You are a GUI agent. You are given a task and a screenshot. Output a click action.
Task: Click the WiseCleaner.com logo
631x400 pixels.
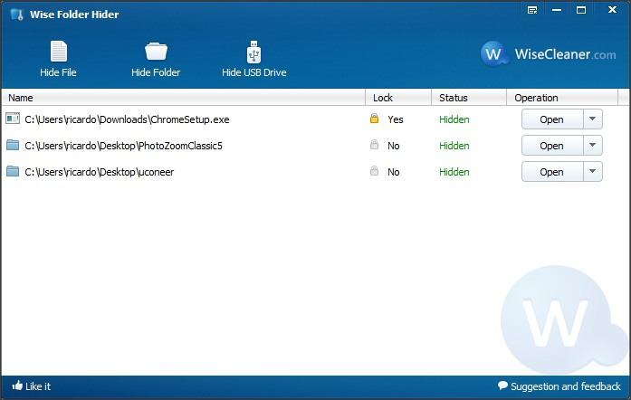548,54
